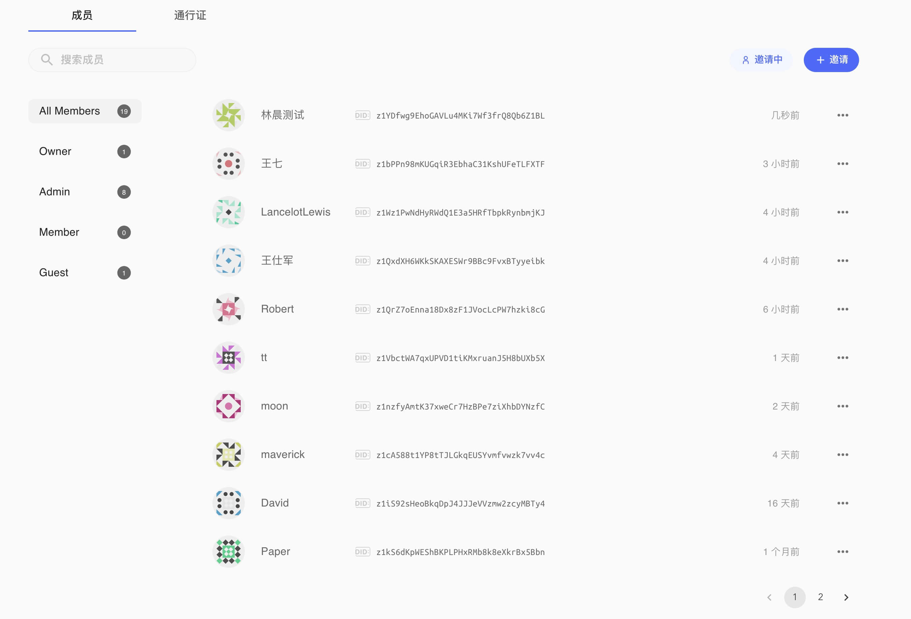
Task: Open the more actions menu for tt
Action: coord(843,358)
